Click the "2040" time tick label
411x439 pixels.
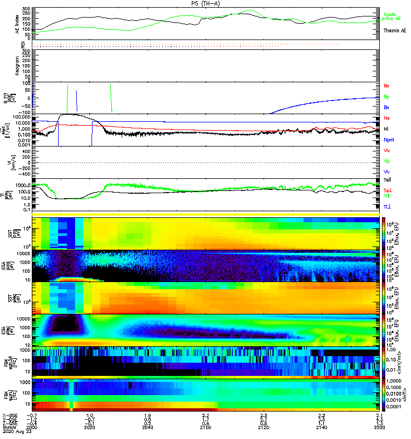click(147, 427)
